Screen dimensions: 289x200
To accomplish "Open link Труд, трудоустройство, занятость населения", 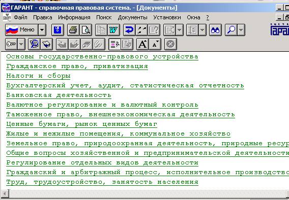I will [102, 182].
